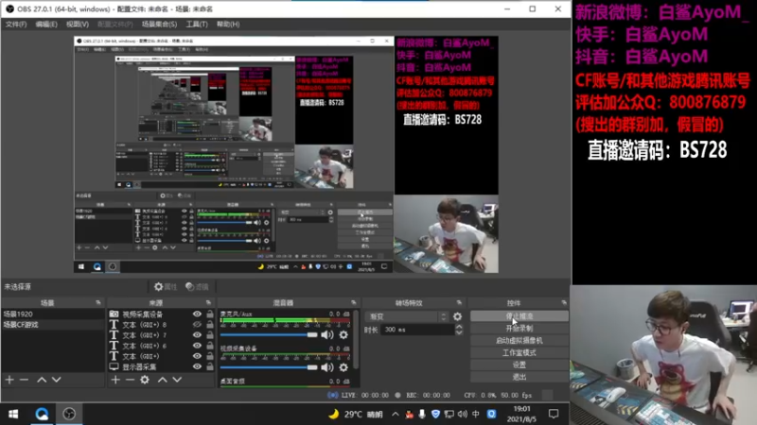
Task: Pop out the 转场特效 dock panel
Action: click(x=459, y=302)
